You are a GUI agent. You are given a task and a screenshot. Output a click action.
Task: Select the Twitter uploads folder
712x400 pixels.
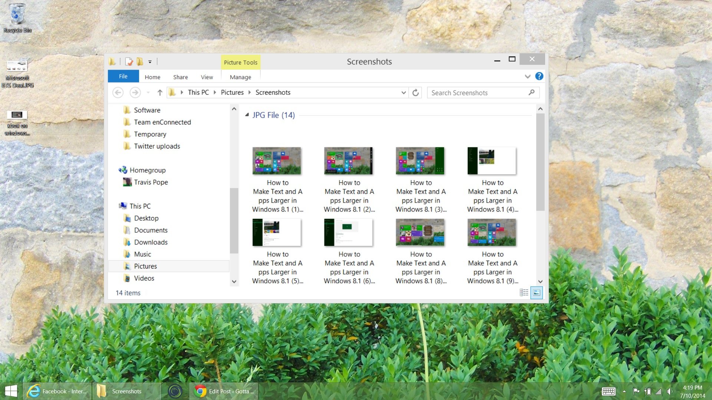tap(157, 146)
